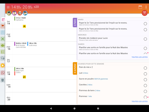Open the task checklist sidebar icon

[3, 32]
